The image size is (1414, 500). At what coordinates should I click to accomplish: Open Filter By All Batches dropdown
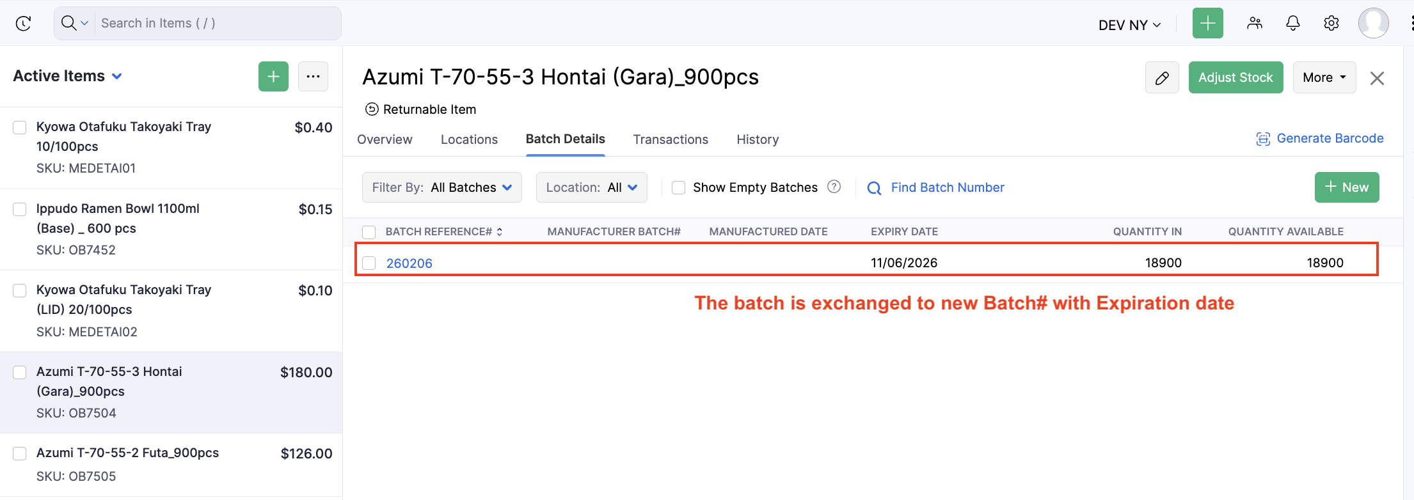[x=441, y=187]
